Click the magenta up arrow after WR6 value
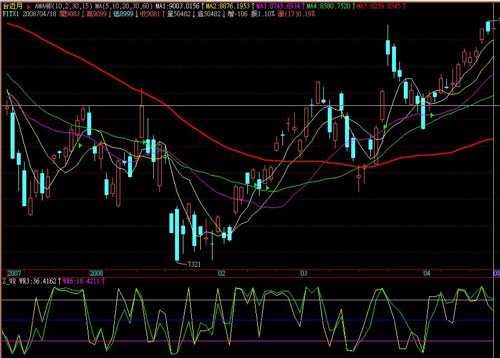 click(102, 281)
